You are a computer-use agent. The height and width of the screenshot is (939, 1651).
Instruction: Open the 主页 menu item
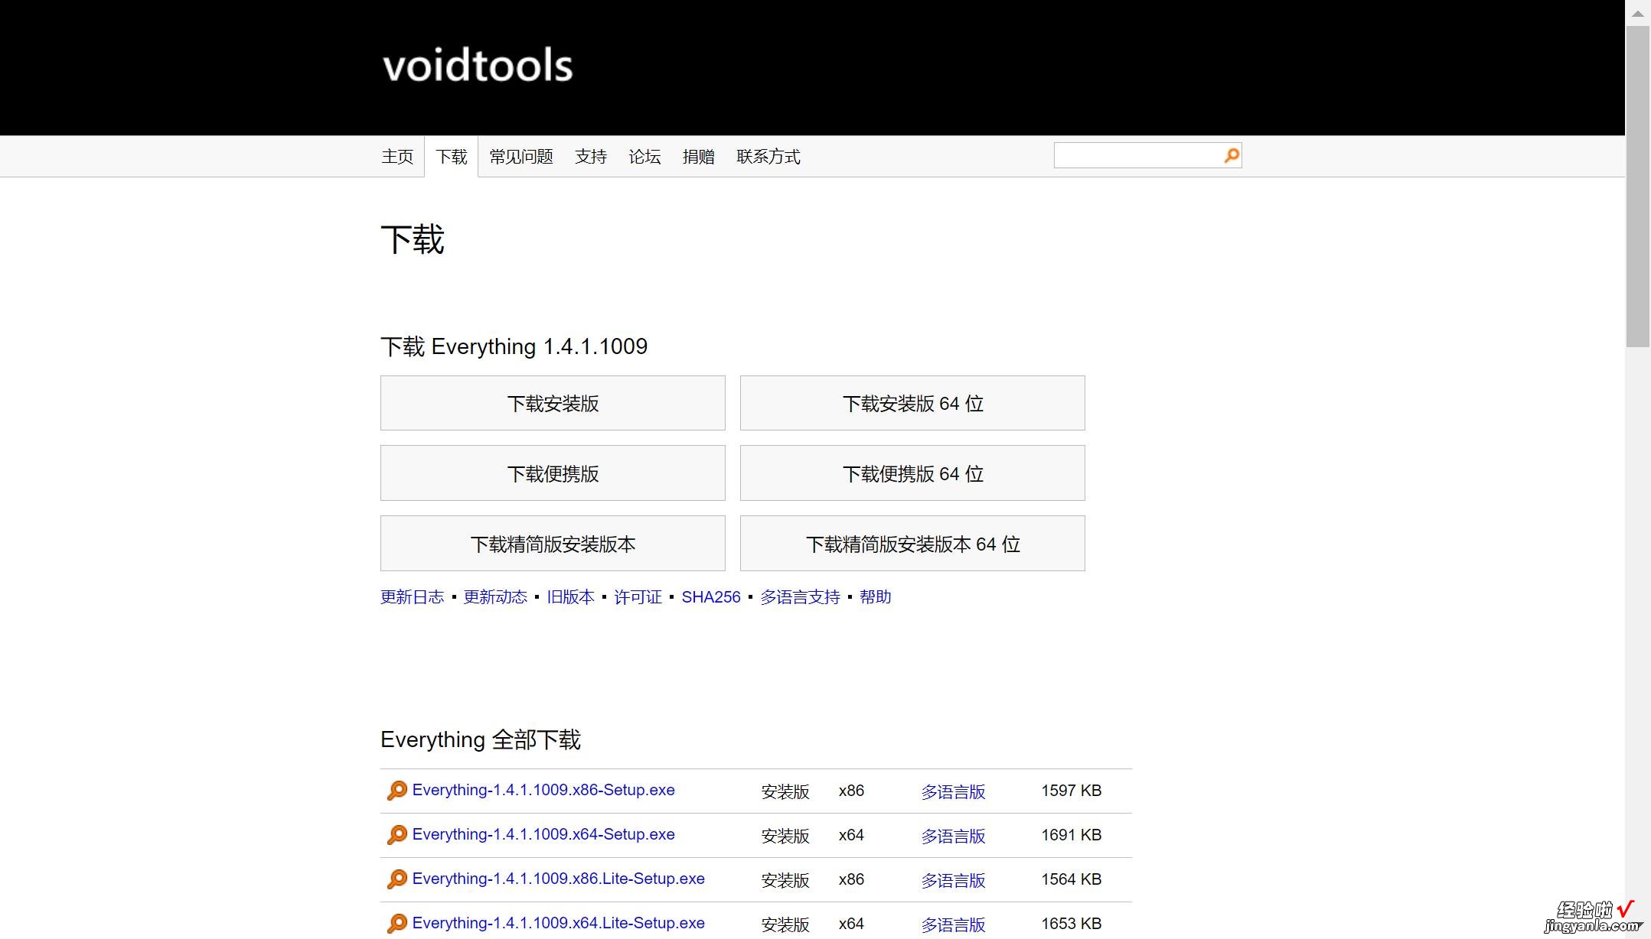tap(397, 157)
